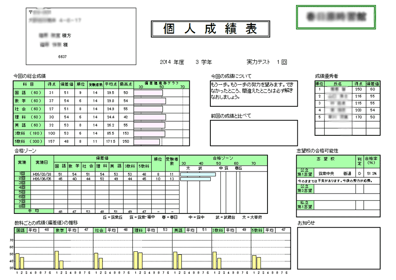Select the rank 1 row in 成績優秀者 table
The height and width of the screenshot is (280, 396).
[347, 90]
